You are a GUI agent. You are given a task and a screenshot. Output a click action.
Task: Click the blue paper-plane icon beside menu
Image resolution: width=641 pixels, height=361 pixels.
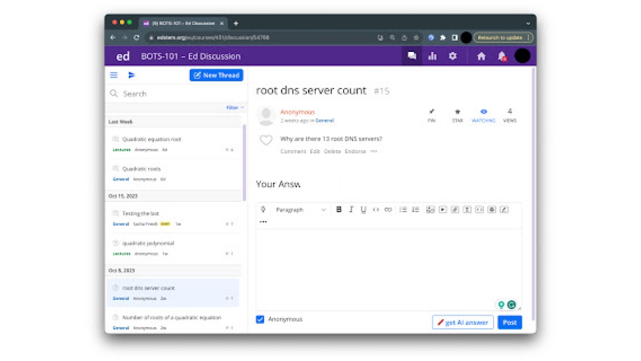pyautogui.click(x=131, y=75)
